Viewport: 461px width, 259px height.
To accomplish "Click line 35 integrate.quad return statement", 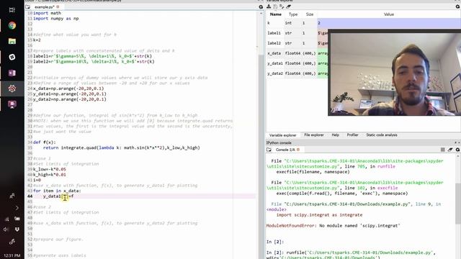I will coord(122,147).
